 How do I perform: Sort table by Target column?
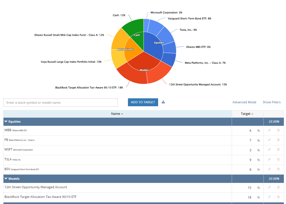247,114
